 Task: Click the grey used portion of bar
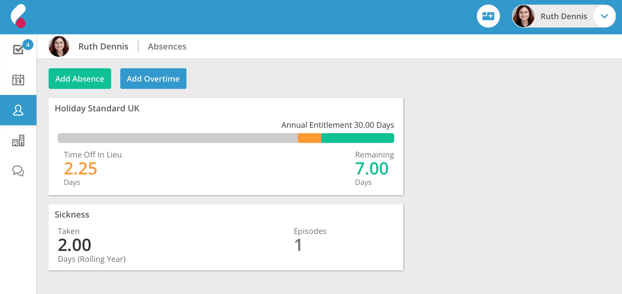click(177, 138)
